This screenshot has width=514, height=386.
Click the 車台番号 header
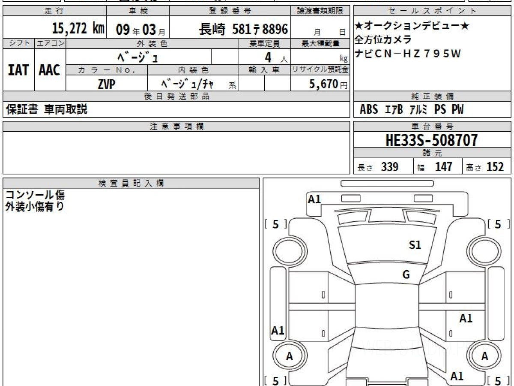click(x=432, y=127)
